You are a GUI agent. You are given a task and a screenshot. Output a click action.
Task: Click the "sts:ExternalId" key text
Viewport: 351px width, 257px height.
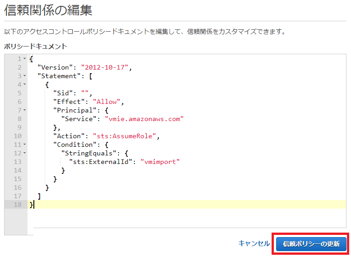(x=101, y=162)
